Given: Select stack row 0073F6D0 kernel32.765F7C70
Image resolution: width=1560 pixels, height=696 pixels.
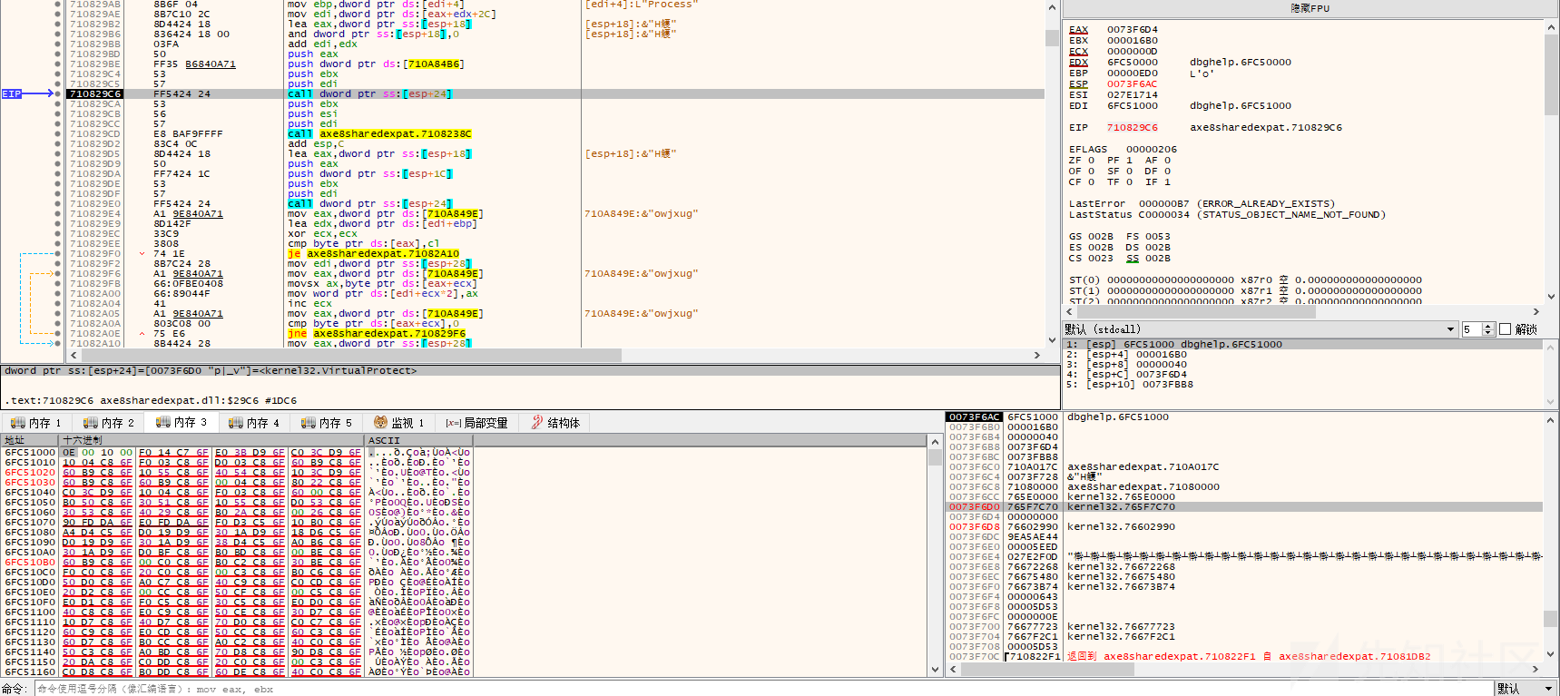Looking at the screenshot, I should point(1244,507).
